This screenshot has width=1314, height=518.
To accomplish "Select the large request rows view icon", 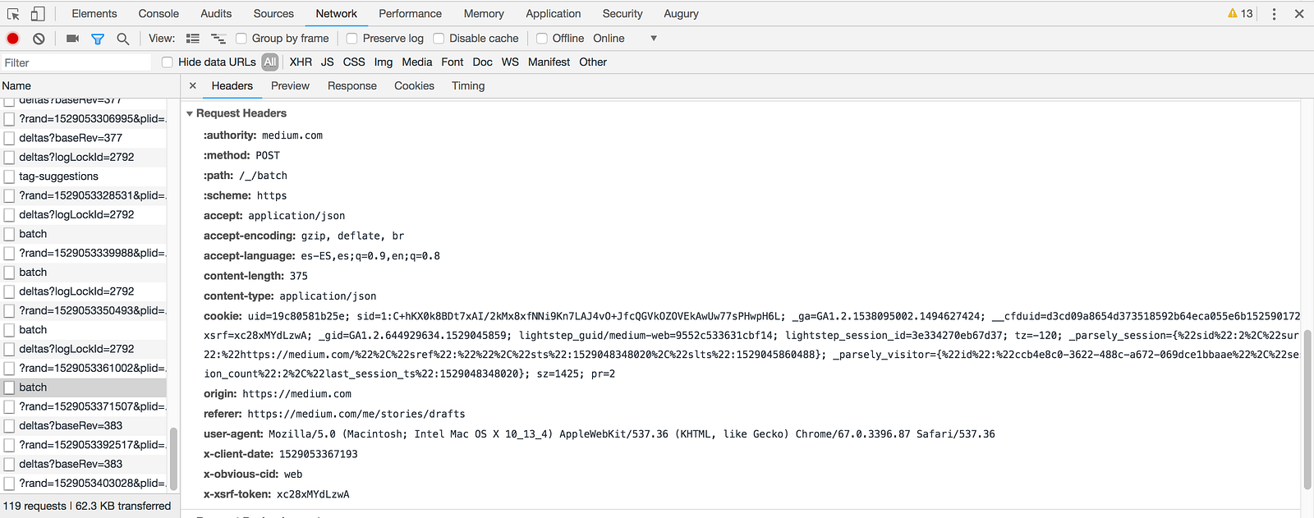I will tap(193, 39).
